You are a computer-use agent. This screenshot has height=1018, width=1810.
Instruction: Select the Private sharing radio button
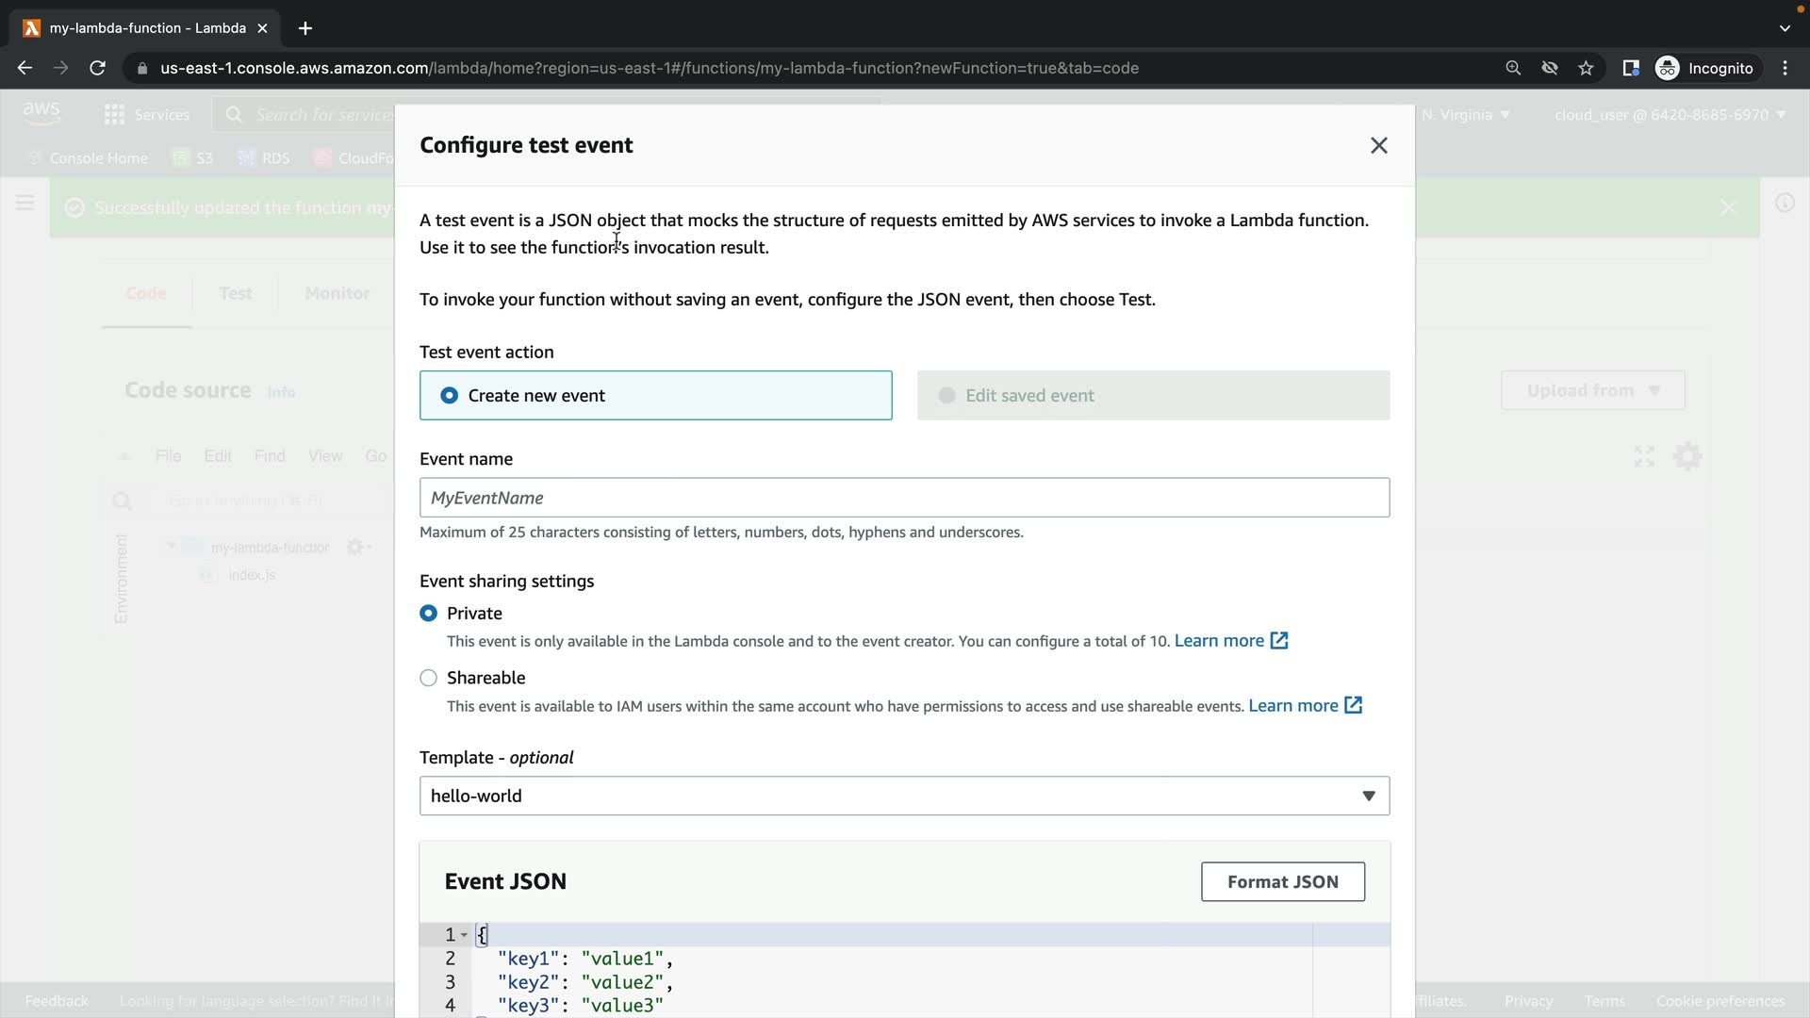(429, 614)
